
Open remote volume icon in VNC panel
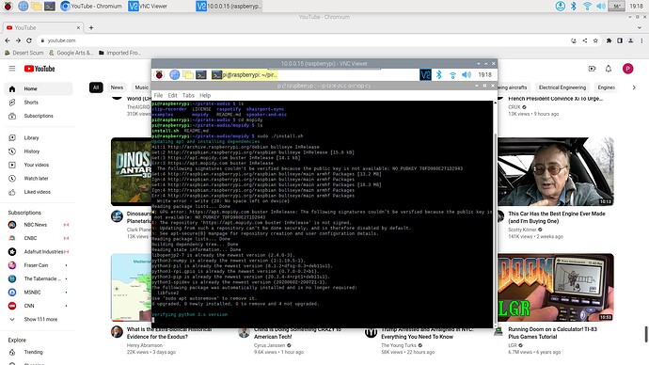(x=467, y=75)
